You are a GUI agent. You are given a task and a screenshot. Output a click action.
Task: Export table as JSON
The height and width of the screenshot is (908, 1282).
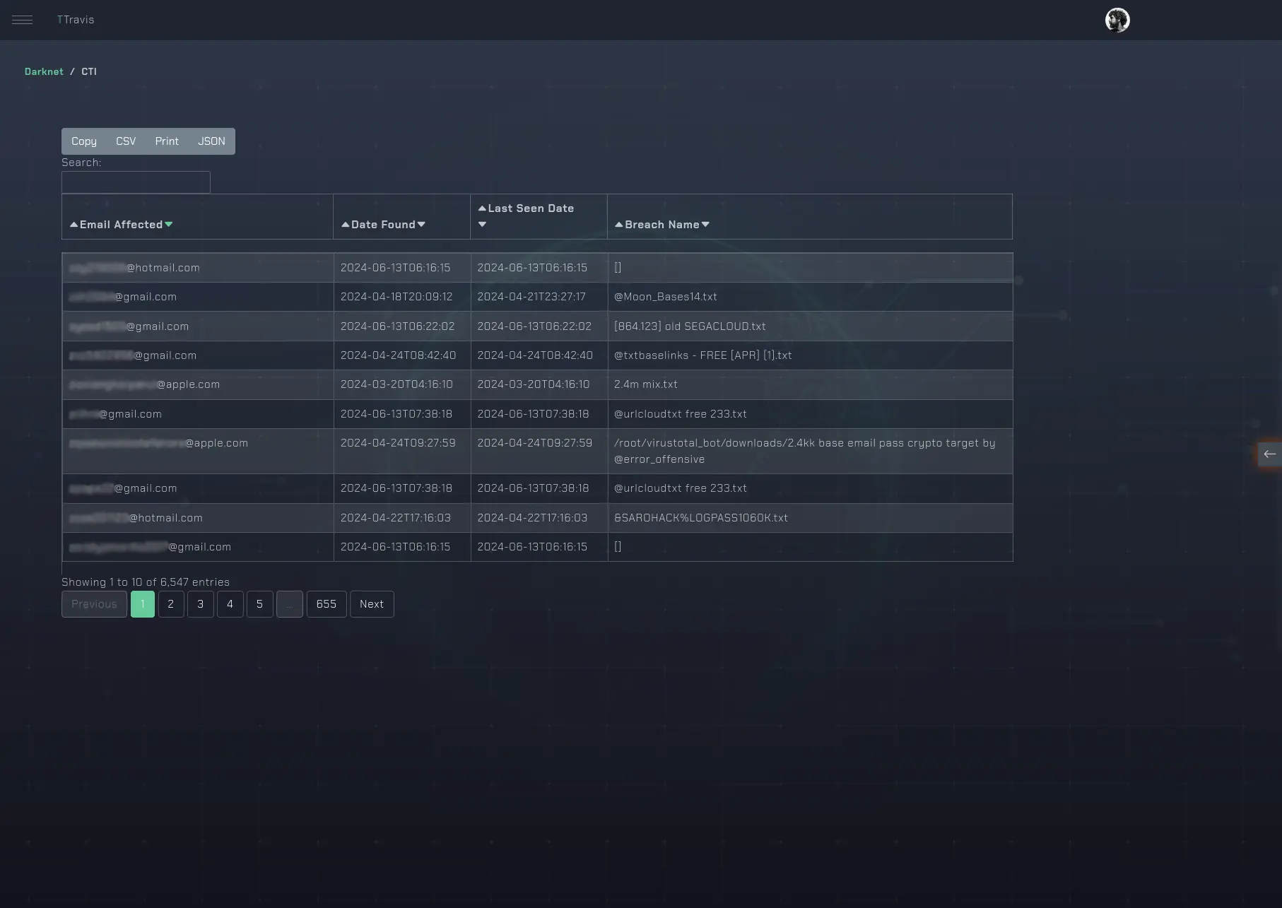tap(211, 141)
